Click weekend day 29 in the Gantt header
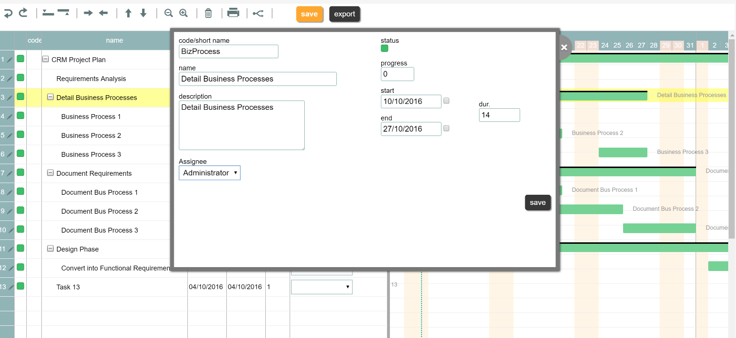The image size is (736, 338). [x=665, y=45]
